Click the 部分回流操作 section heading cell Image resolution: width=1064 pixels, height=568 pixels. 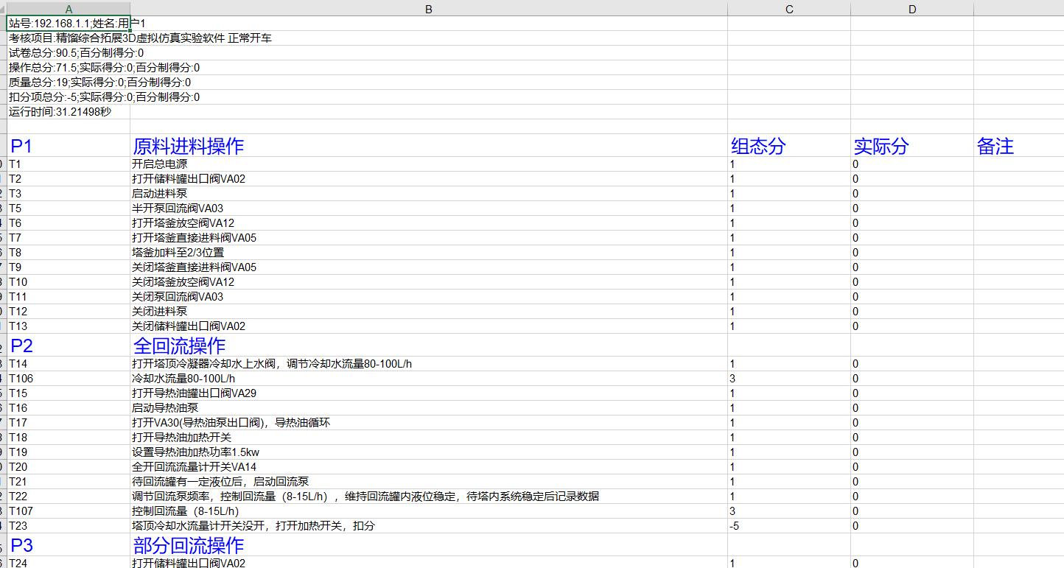(x=428, y=545)
